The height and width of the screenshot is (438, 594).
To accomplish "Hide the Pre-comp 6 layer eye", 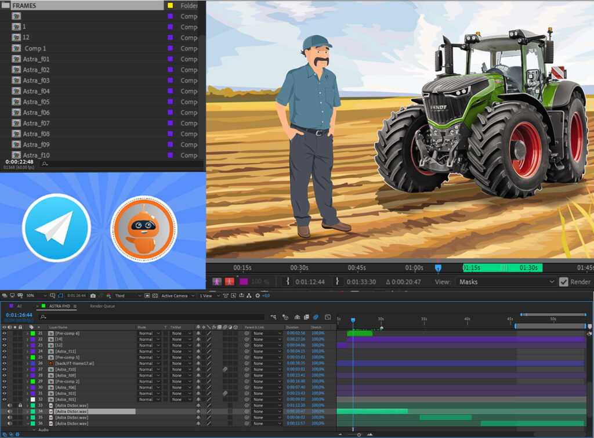I will pyautogui.click(x=4, y=334).
